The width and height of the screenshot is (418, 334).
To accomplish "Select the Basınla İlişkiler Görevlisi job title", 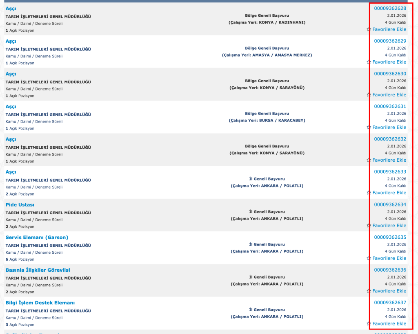I will pyautogui.click(x=38, y=270).
